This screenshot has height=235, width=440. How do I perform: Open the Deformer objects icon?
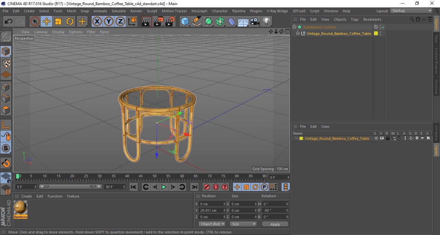[232, 22]
